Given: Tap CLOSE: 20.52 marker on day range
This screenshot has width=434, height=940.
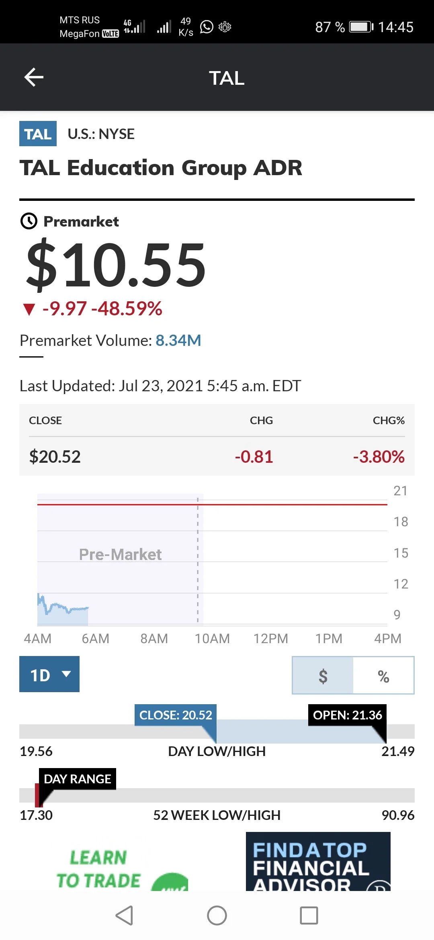Looking at the screenshot, I should pos(176,715).
